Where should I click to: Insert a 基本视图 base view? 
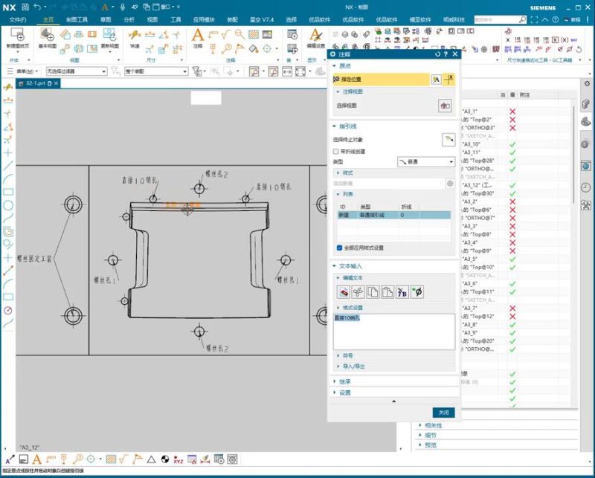click(x=48, y=36)
